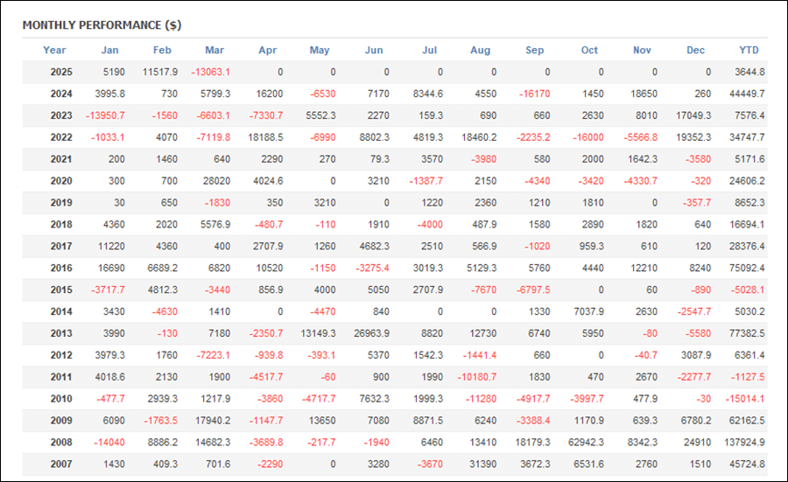The height and width of the screenshot is (482, 788).
Task: Select the 2024 year row label
Action: pyautogui.click(x=61, y=94)
